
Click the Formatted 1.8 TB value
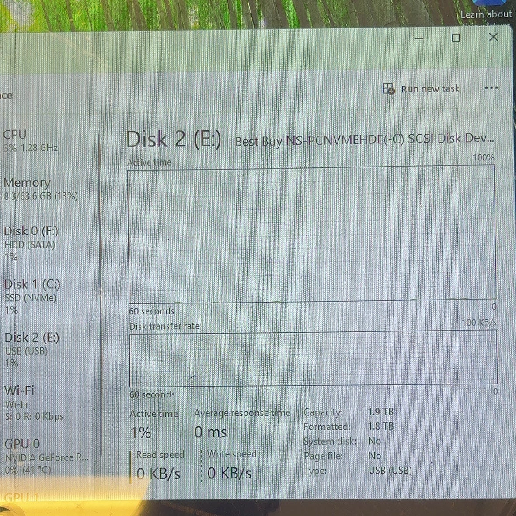[381, 426]
